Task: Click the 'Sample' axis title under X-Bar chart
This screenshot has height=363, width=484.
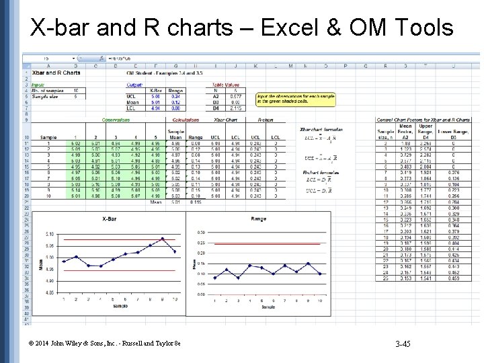Action: click(x=120, y=307)
